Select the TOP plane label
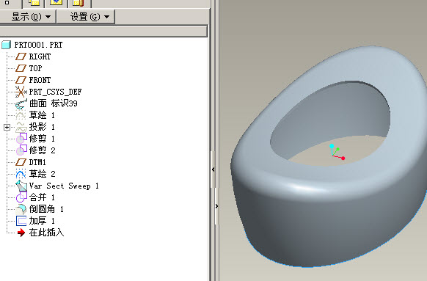 tap(35, 68)
